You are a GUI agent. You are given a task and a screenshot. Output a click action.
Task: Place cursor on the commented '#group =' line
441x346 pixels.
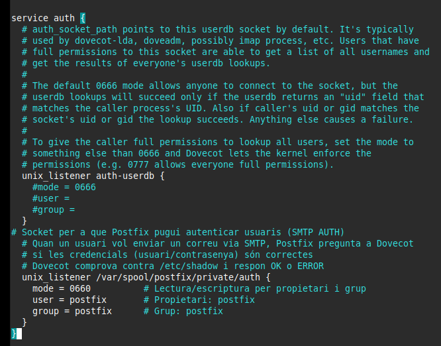(53, 209)
